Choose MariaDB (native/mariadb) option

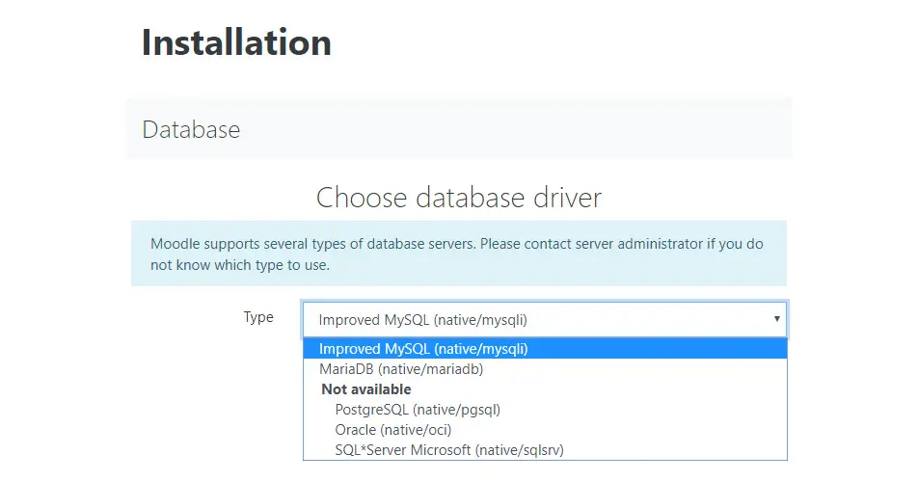[x=401, y=368]
